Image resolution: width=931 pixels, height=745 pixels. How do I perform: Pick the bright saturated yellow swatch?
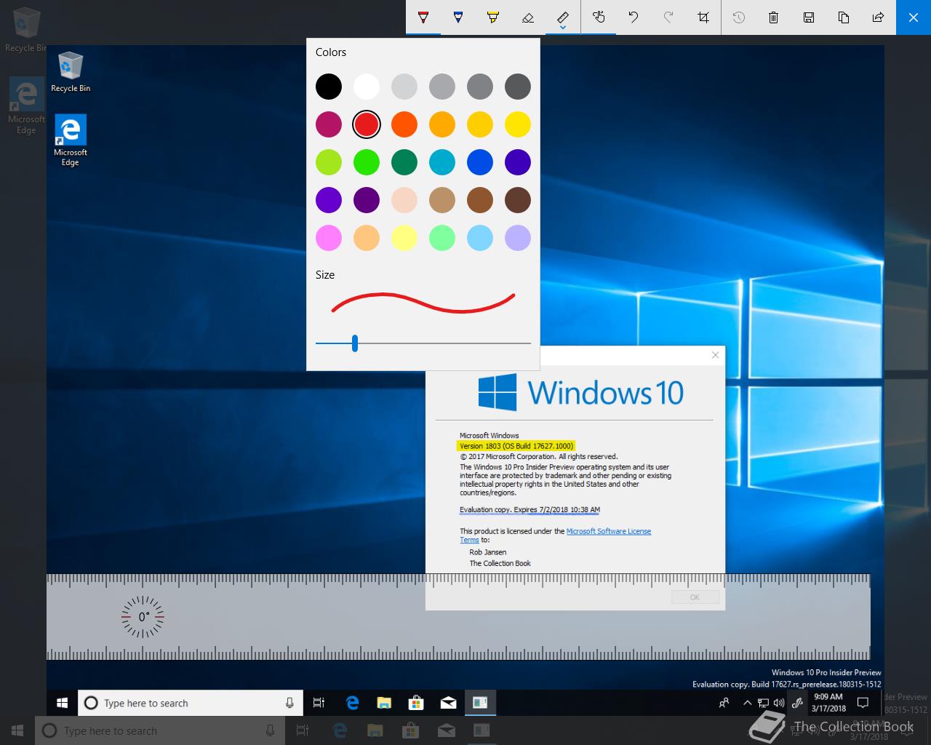point(518,124)
